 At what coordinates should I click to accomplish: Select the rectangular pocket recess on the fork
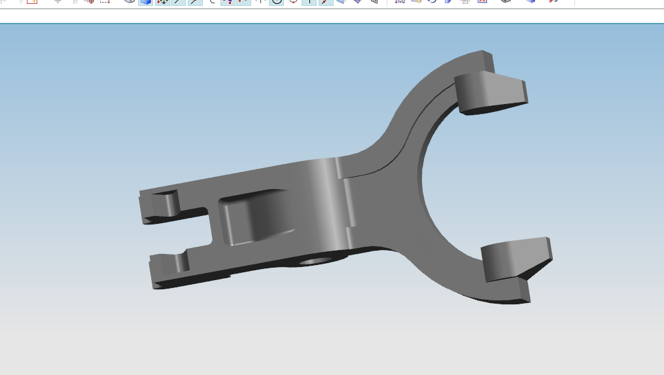point(258,217)
